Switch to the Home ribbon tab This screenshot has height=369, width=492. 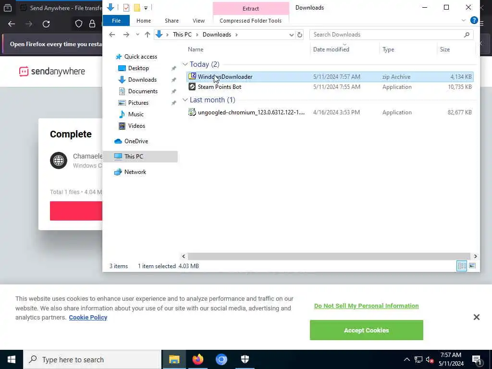click(x=143, y=21)
